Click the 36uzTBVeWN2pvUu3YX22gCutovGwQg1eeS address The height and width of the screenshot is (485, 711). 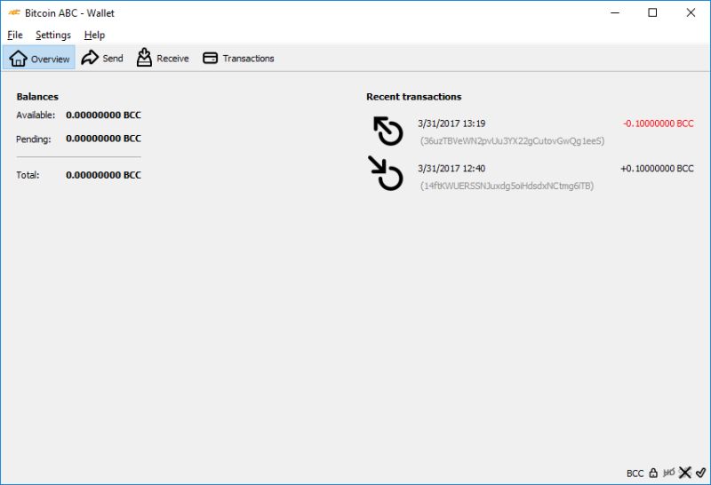click(x=512, y=141)
